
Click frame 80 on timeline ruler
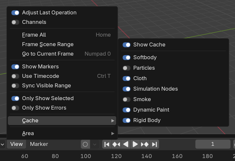click(55, 156)
